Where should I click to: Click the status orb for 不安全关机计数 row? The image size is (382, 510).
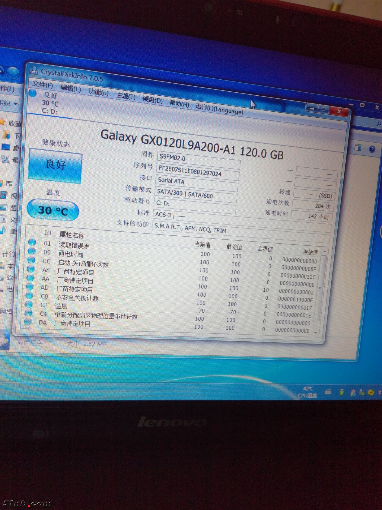[x=29, y=295]
